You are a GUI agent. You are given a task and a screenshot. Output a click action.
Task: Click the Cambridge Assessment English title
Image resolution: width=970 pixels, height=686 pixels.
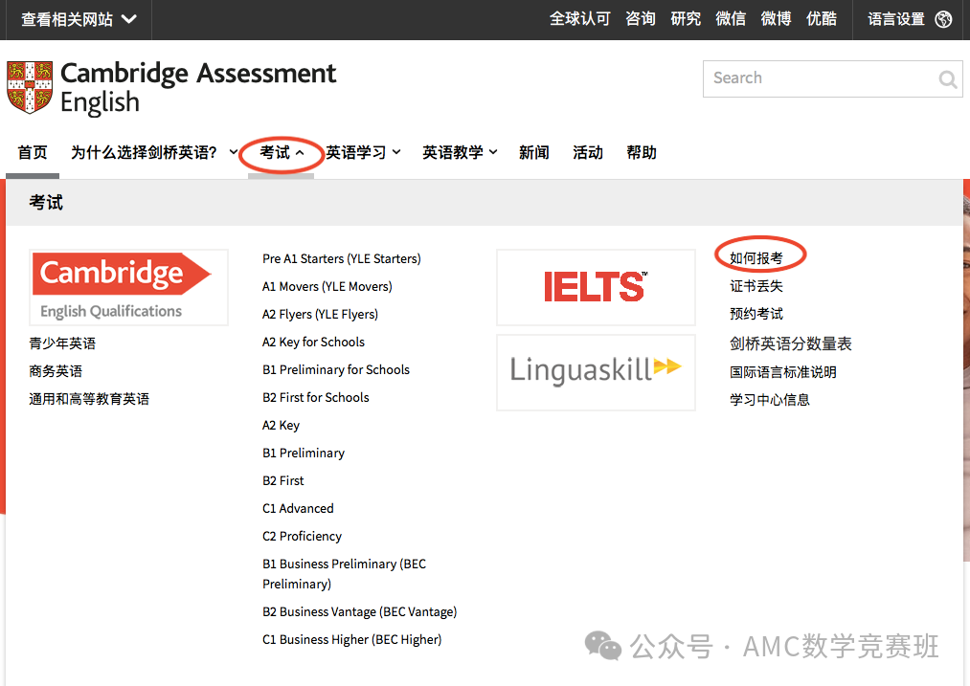point(198,88)
